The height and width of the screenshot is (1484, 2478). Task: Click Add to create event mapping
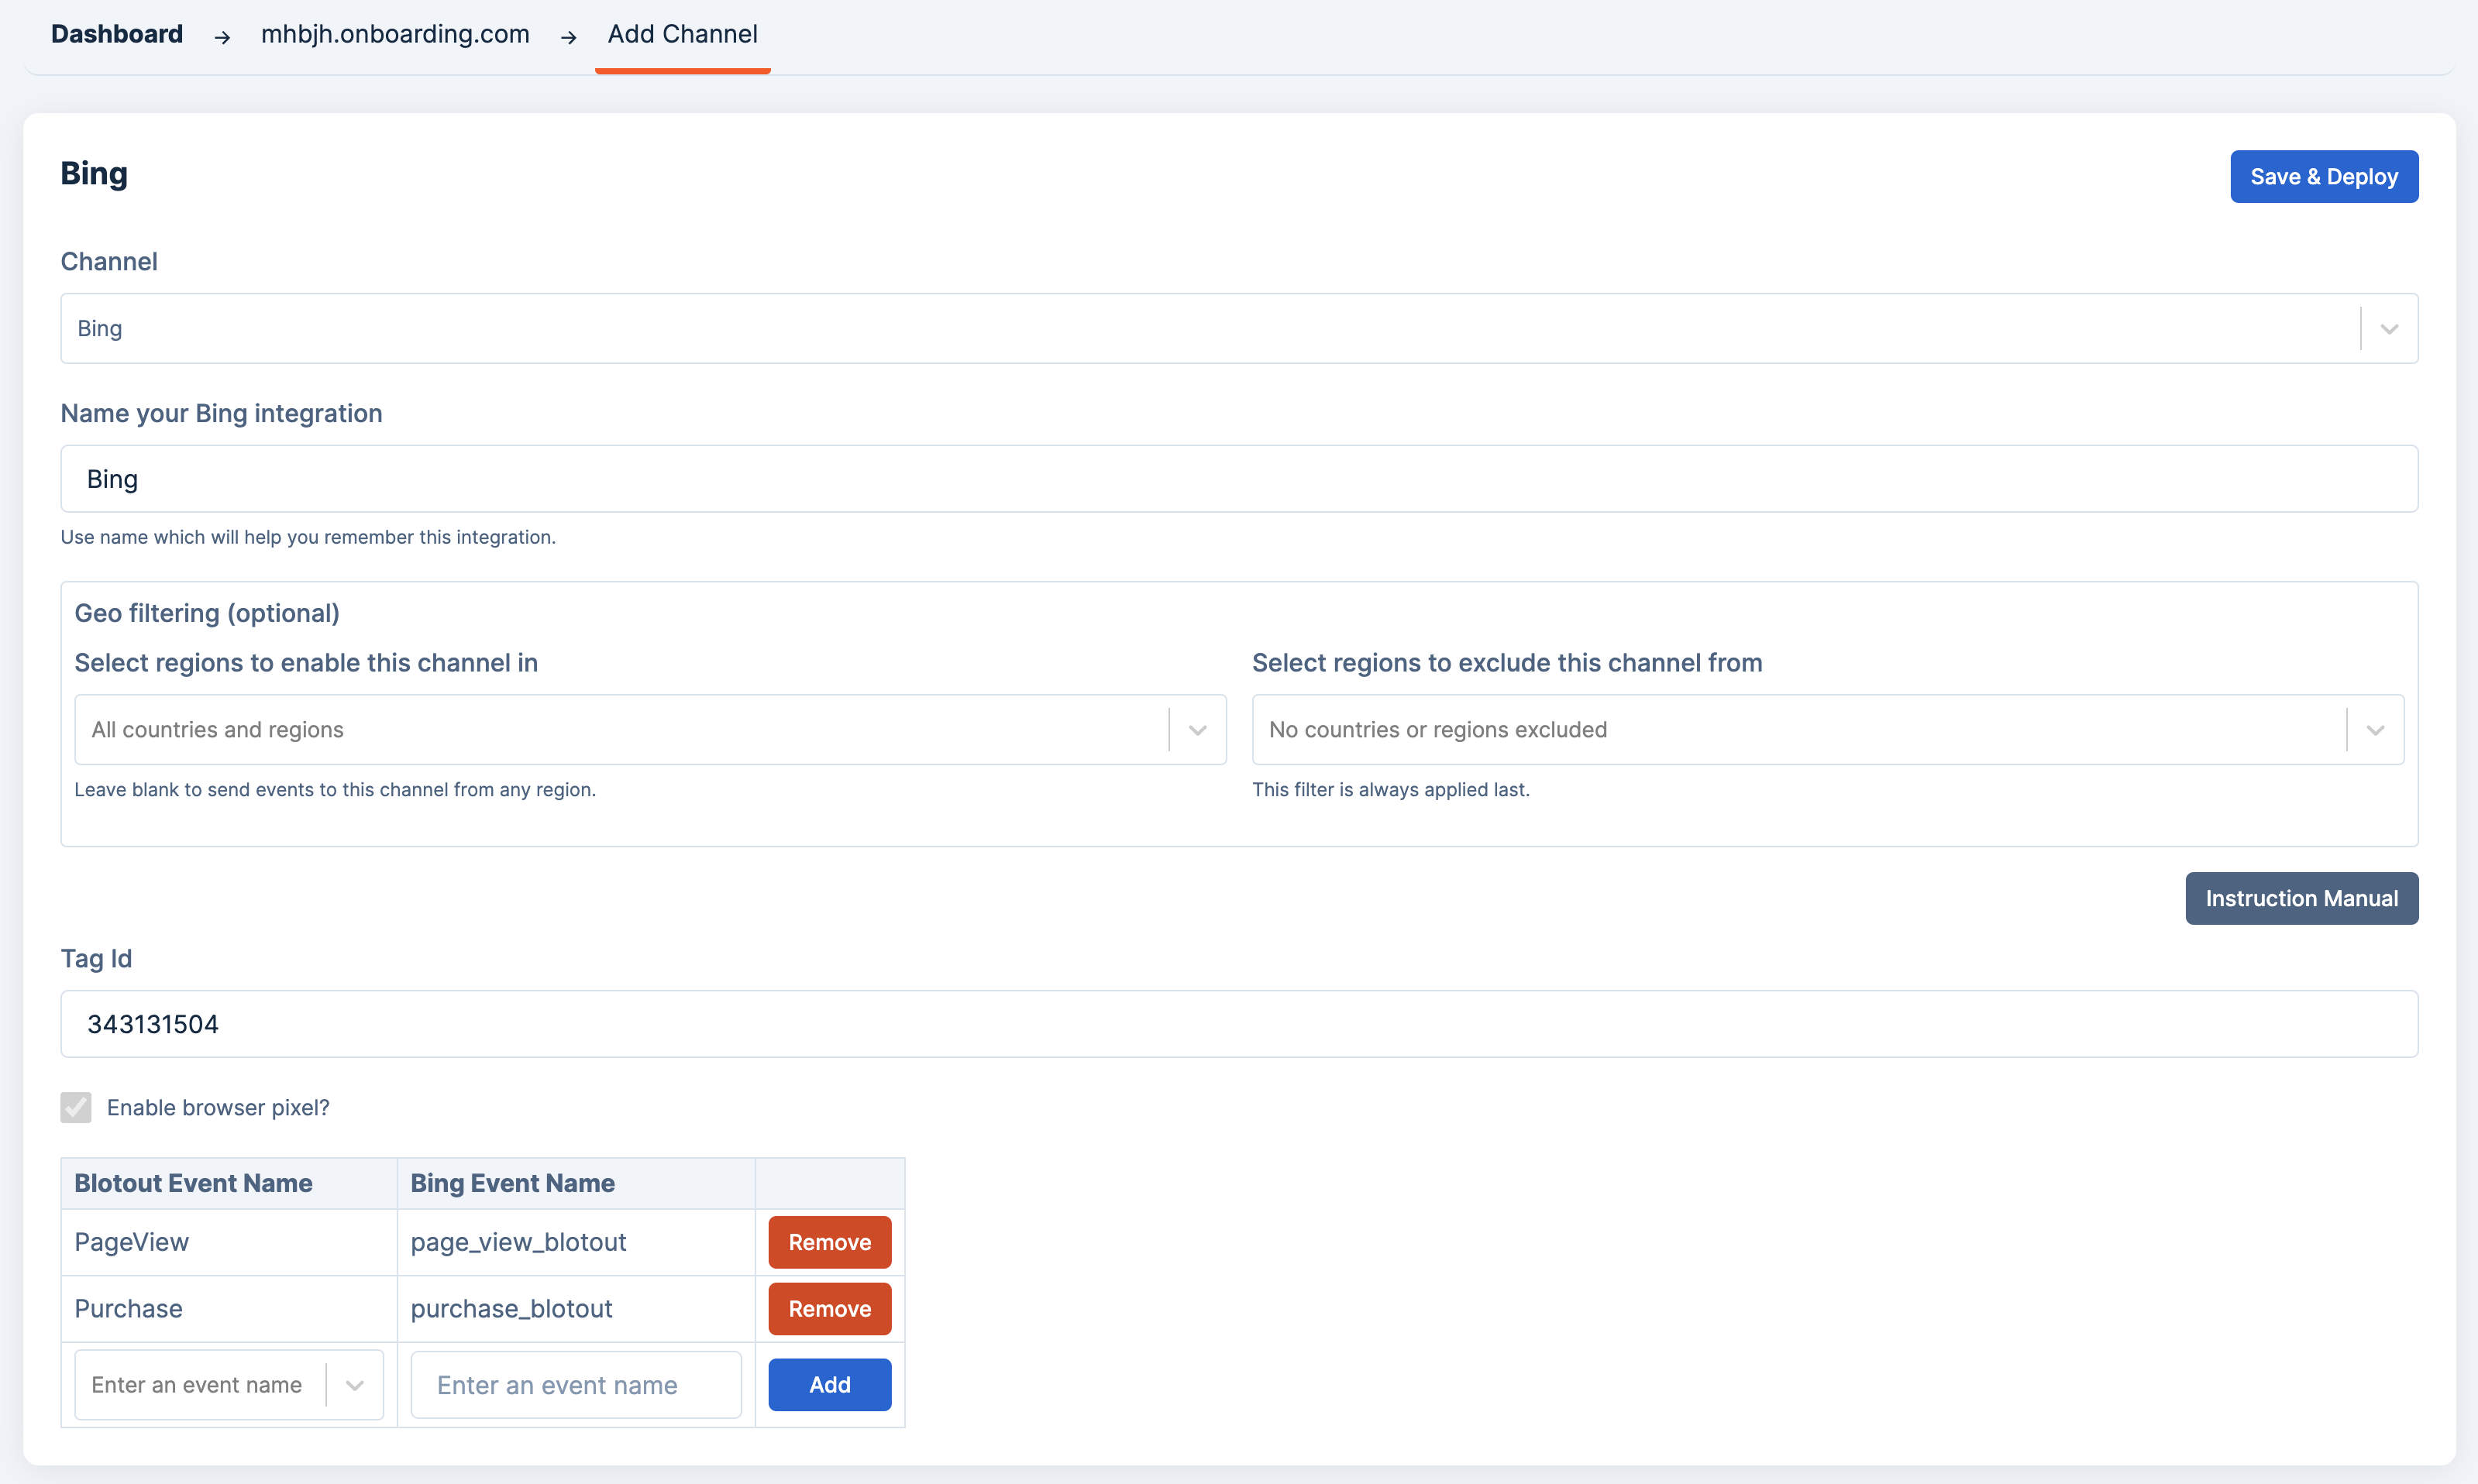[829, 1385]
